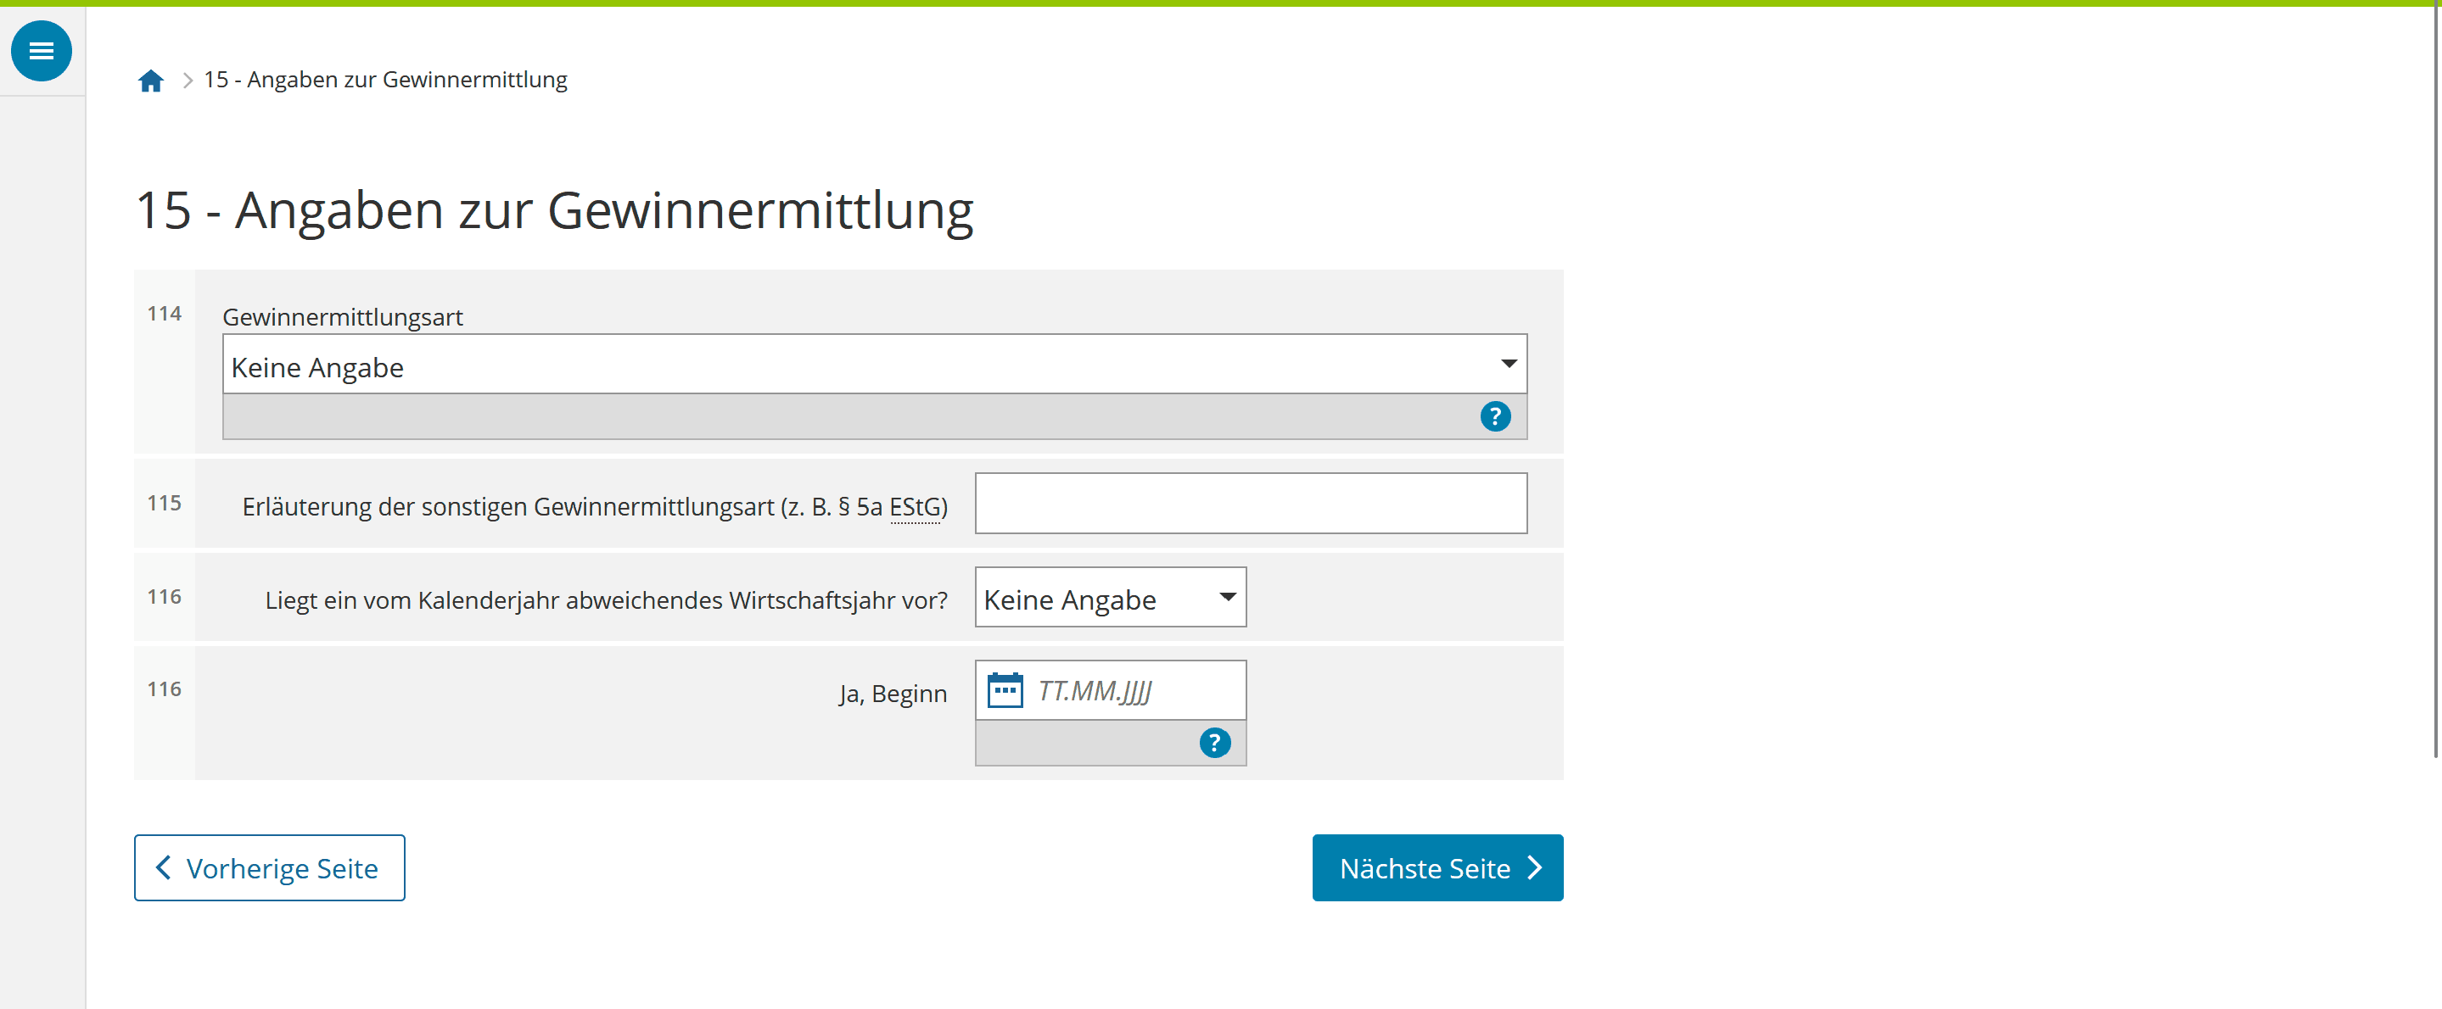This screenshot has width=2442, height=1009.
Task: Open the calendar date picker icon
Action: [x=1005, y=691]
